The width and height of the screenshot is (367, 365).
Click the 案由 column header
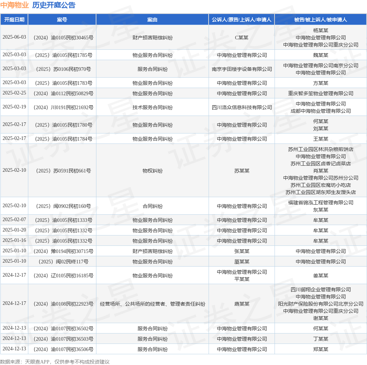152,20
